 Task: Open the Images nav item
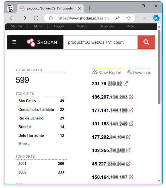[x=59, y=26]
